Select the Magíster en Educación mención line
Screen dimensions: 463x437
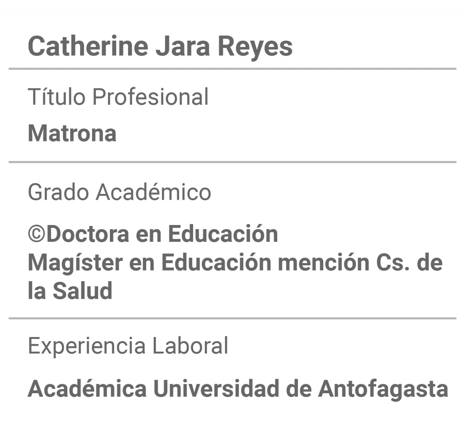click(x=235, y=263)
